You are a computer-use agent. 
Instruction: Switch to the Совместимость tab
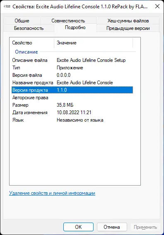coord(68,21)
